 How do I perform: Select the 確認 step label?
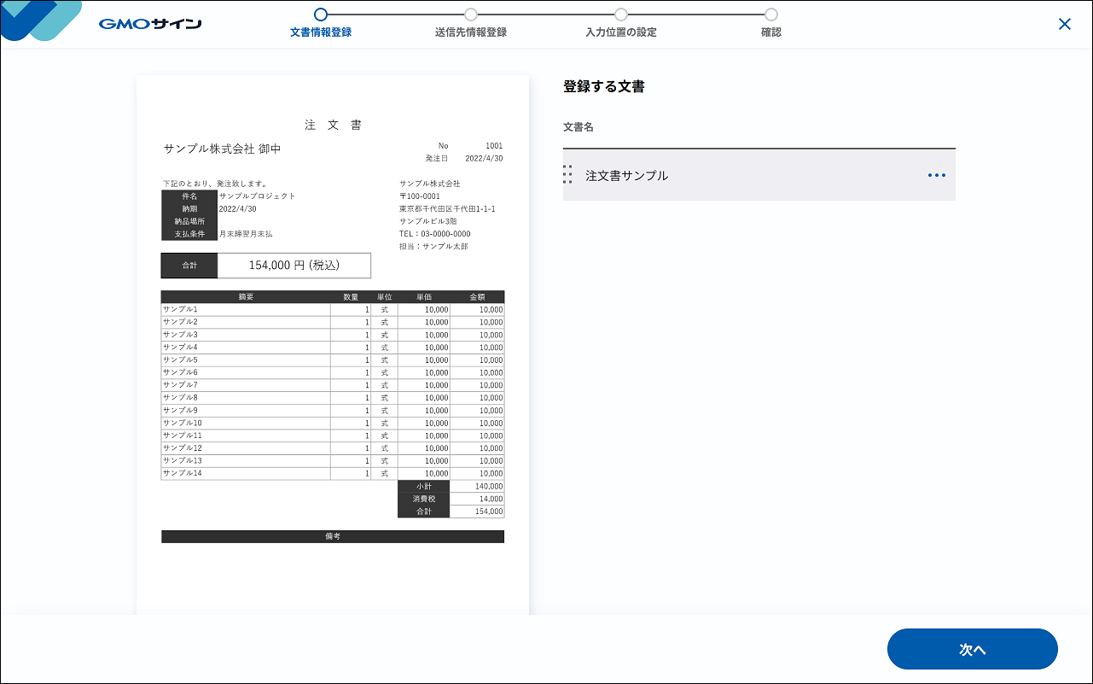click(771, 32)
